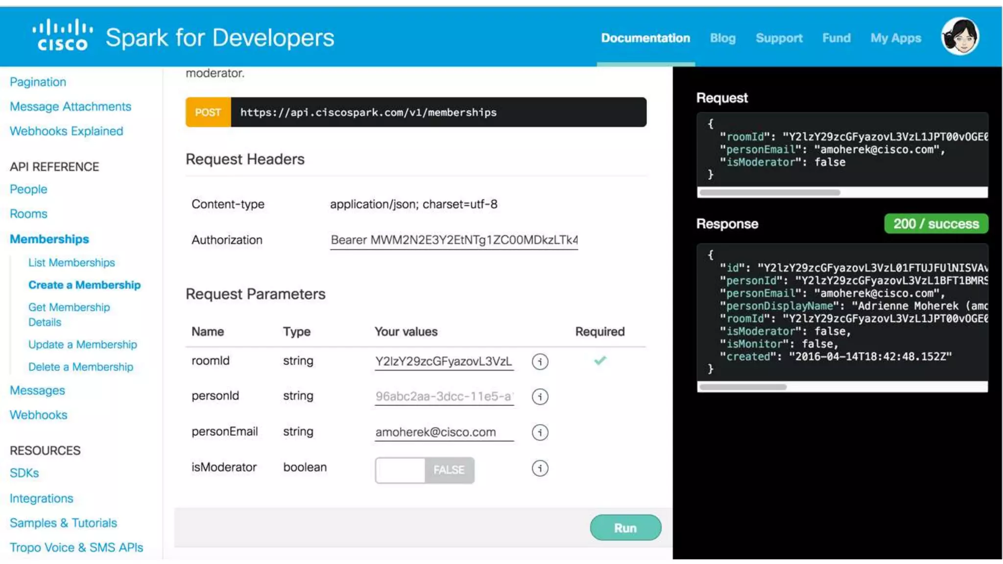This screenshot has width=1003, height=564.
Task: Collapse the Memberships sidebar section
Action: click(49, 239)
